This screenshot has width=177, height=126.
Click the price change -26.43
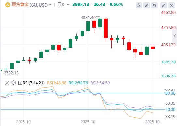point(98,5)
